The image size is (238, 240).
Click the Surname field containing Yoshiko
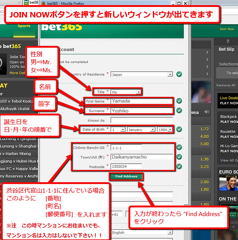[x=142, y=111]
